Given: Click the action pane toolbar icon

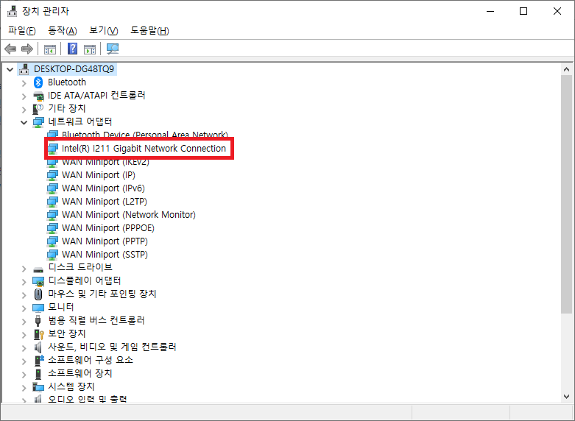Looking at the screenshot, I should [90, 49].
